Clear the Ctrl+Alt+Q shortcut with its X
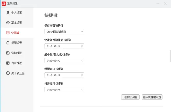This screenshot has height=112, width=171. pos(82,61)
